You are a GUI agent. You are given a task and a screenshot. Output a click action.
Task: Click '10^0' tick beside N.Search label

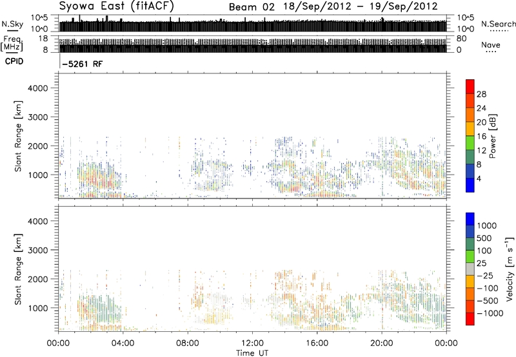[x=465, y=29]
